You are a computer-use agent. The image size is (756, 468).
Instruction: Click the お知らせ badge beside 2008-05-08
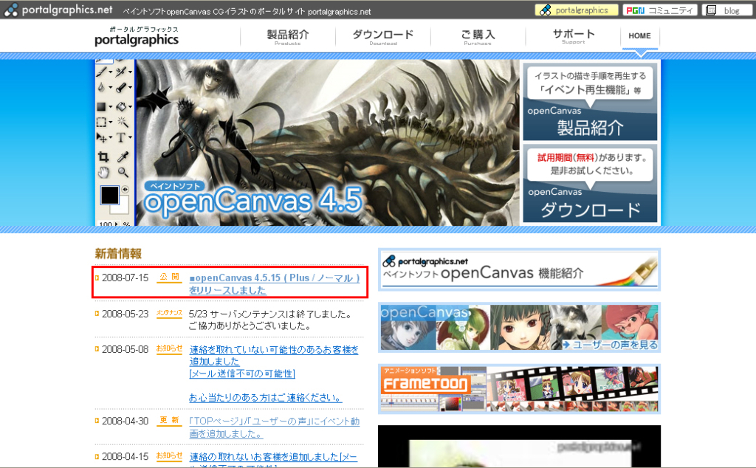click(169, 348)
